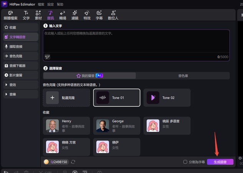Choose the 晓伊 voice
Screen dimensions: 243x173
coord(117,147)
